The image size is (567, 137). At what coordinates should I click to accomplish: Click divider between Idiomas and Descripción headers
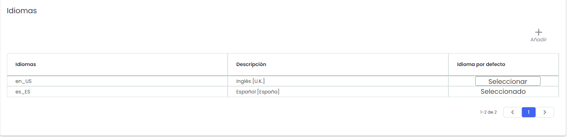[228, 64]
